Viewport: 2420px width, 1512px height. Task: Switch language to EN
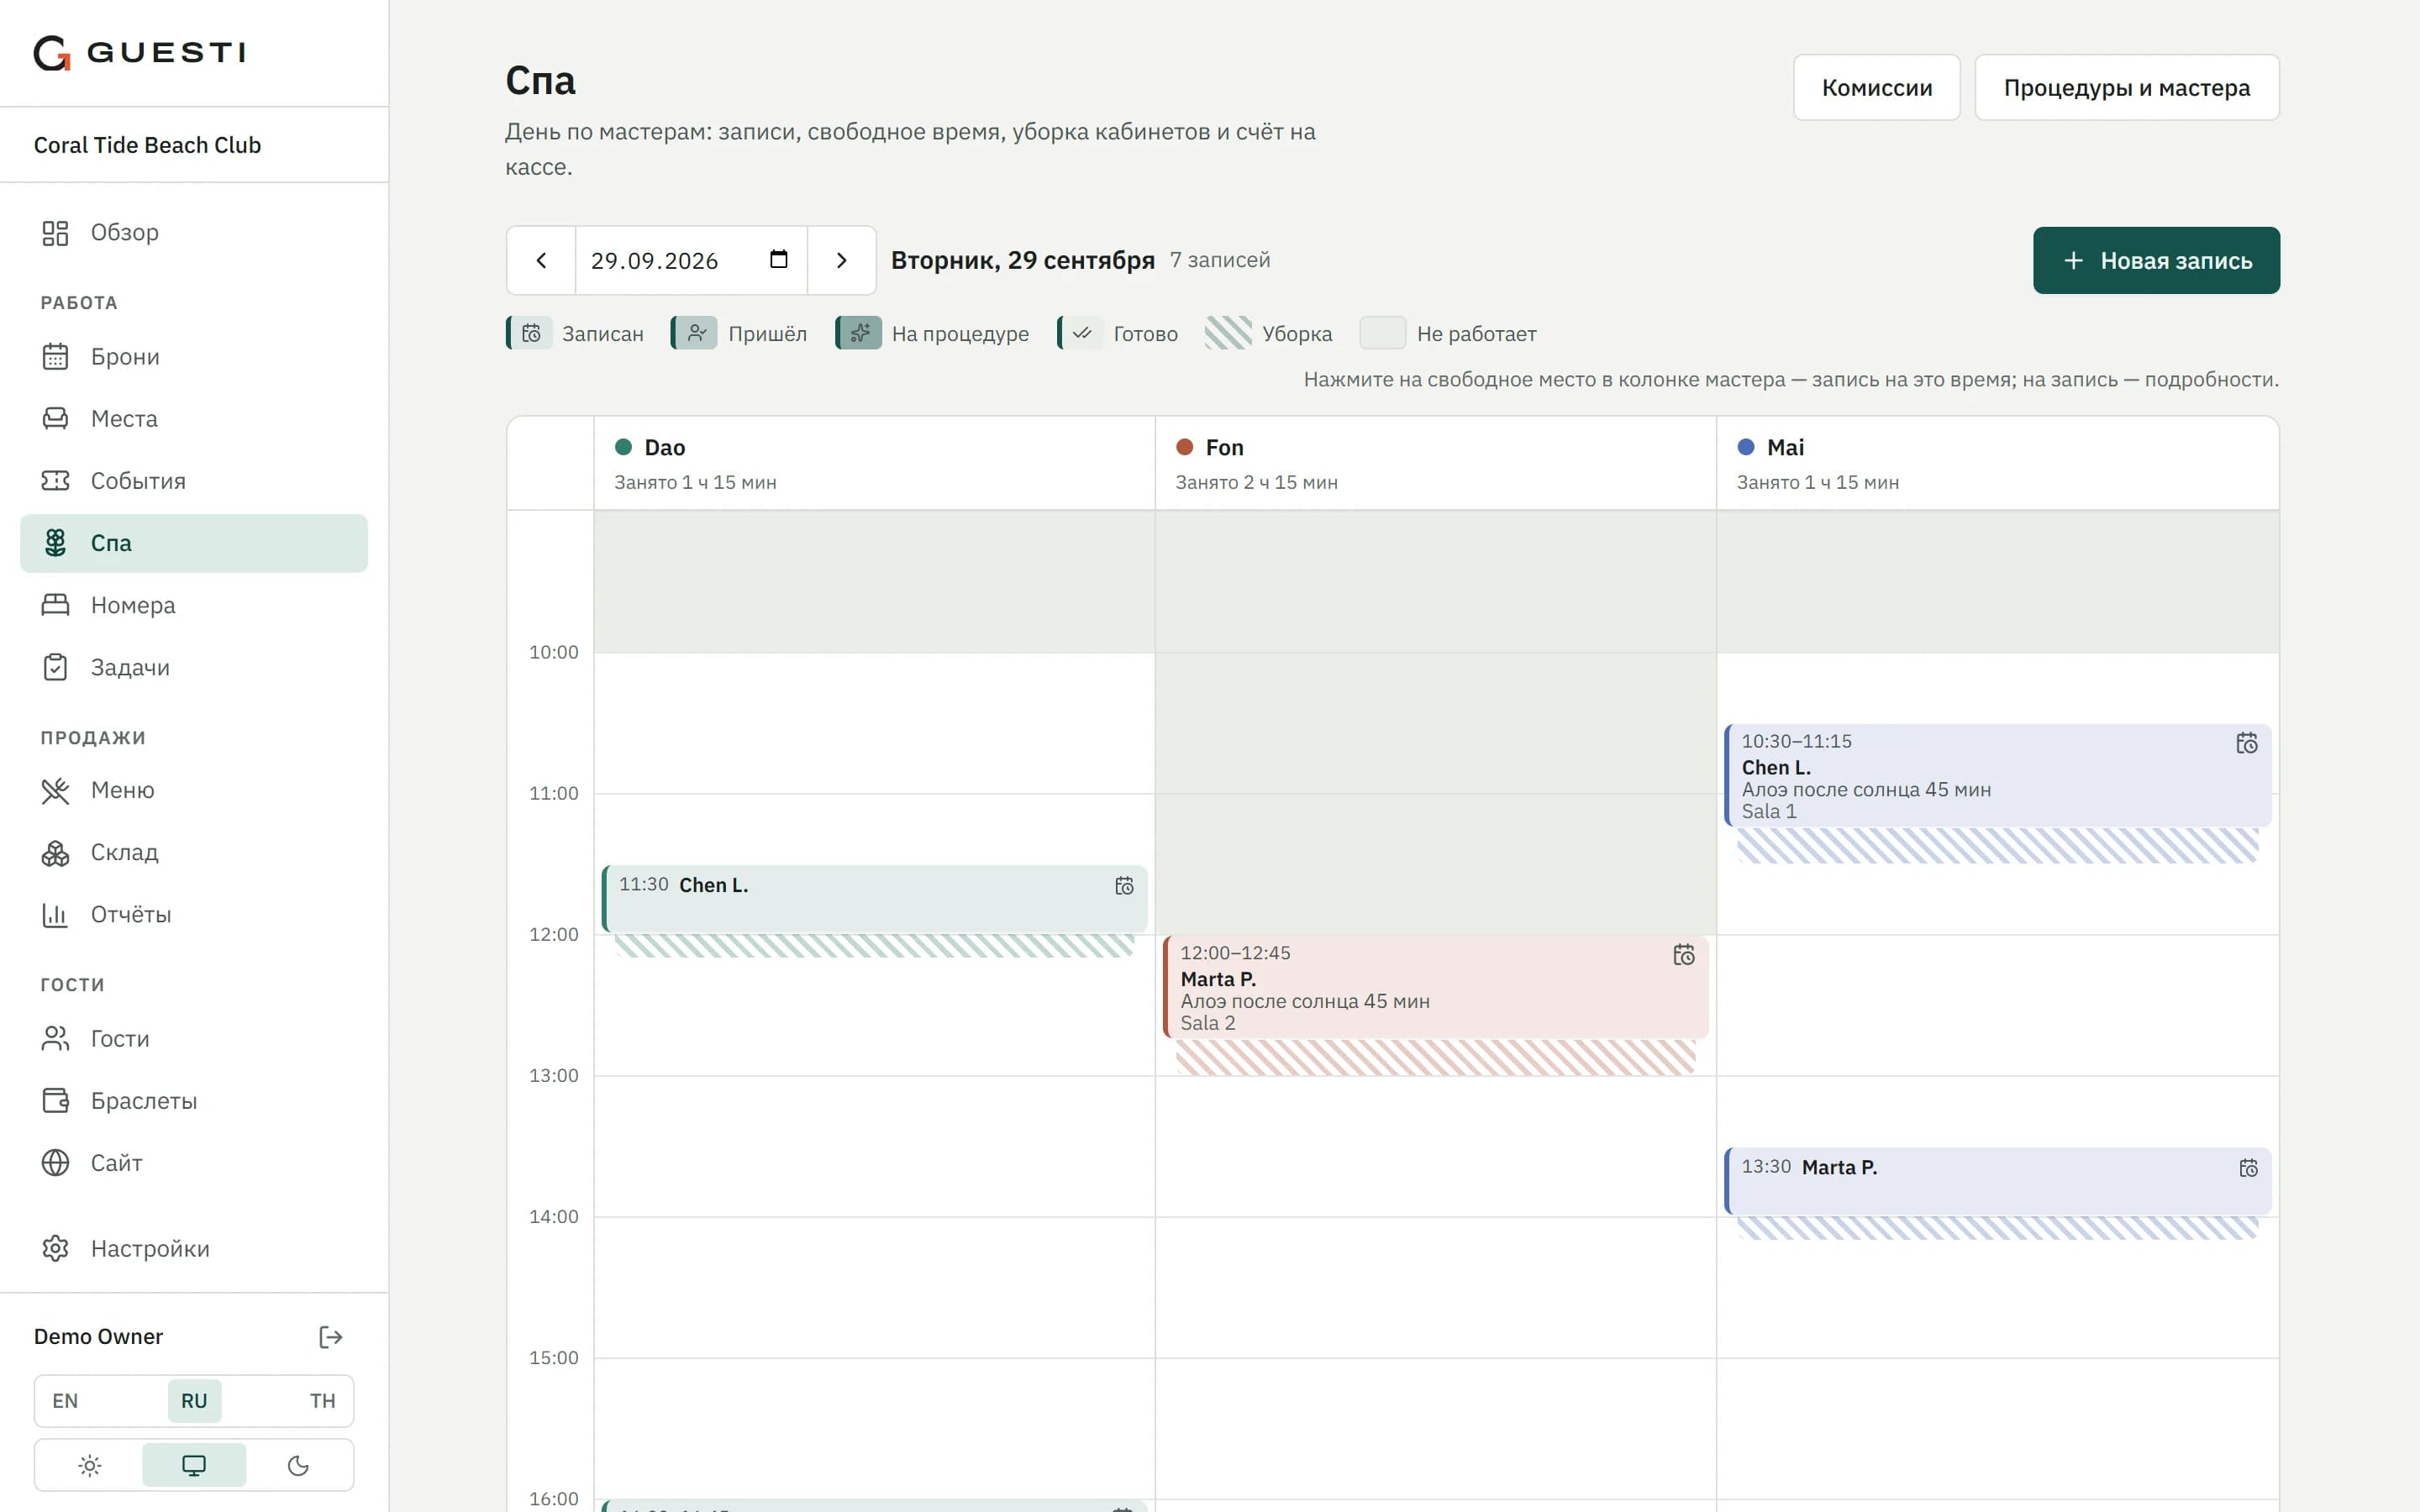pyautogui.click(x=65, y=1401)
